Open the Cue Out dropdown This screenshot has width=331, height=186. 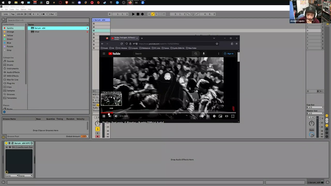tap(315, 107)
